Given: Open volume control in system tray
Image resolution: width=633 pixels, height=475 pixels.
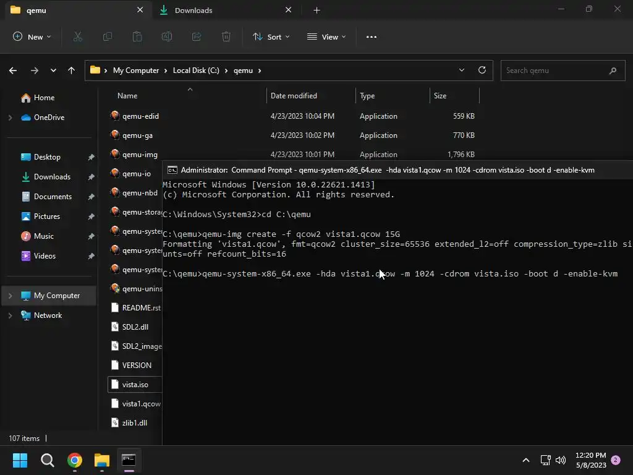Looking at the screenshot, I should [561, 460].
